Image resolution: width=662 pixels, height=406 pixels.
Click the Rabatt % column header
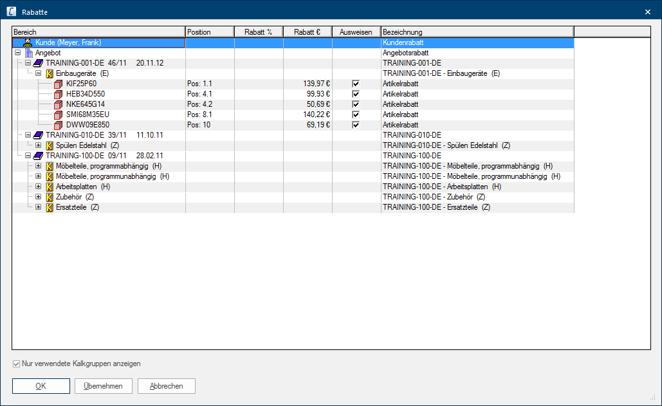pos(259,32)
